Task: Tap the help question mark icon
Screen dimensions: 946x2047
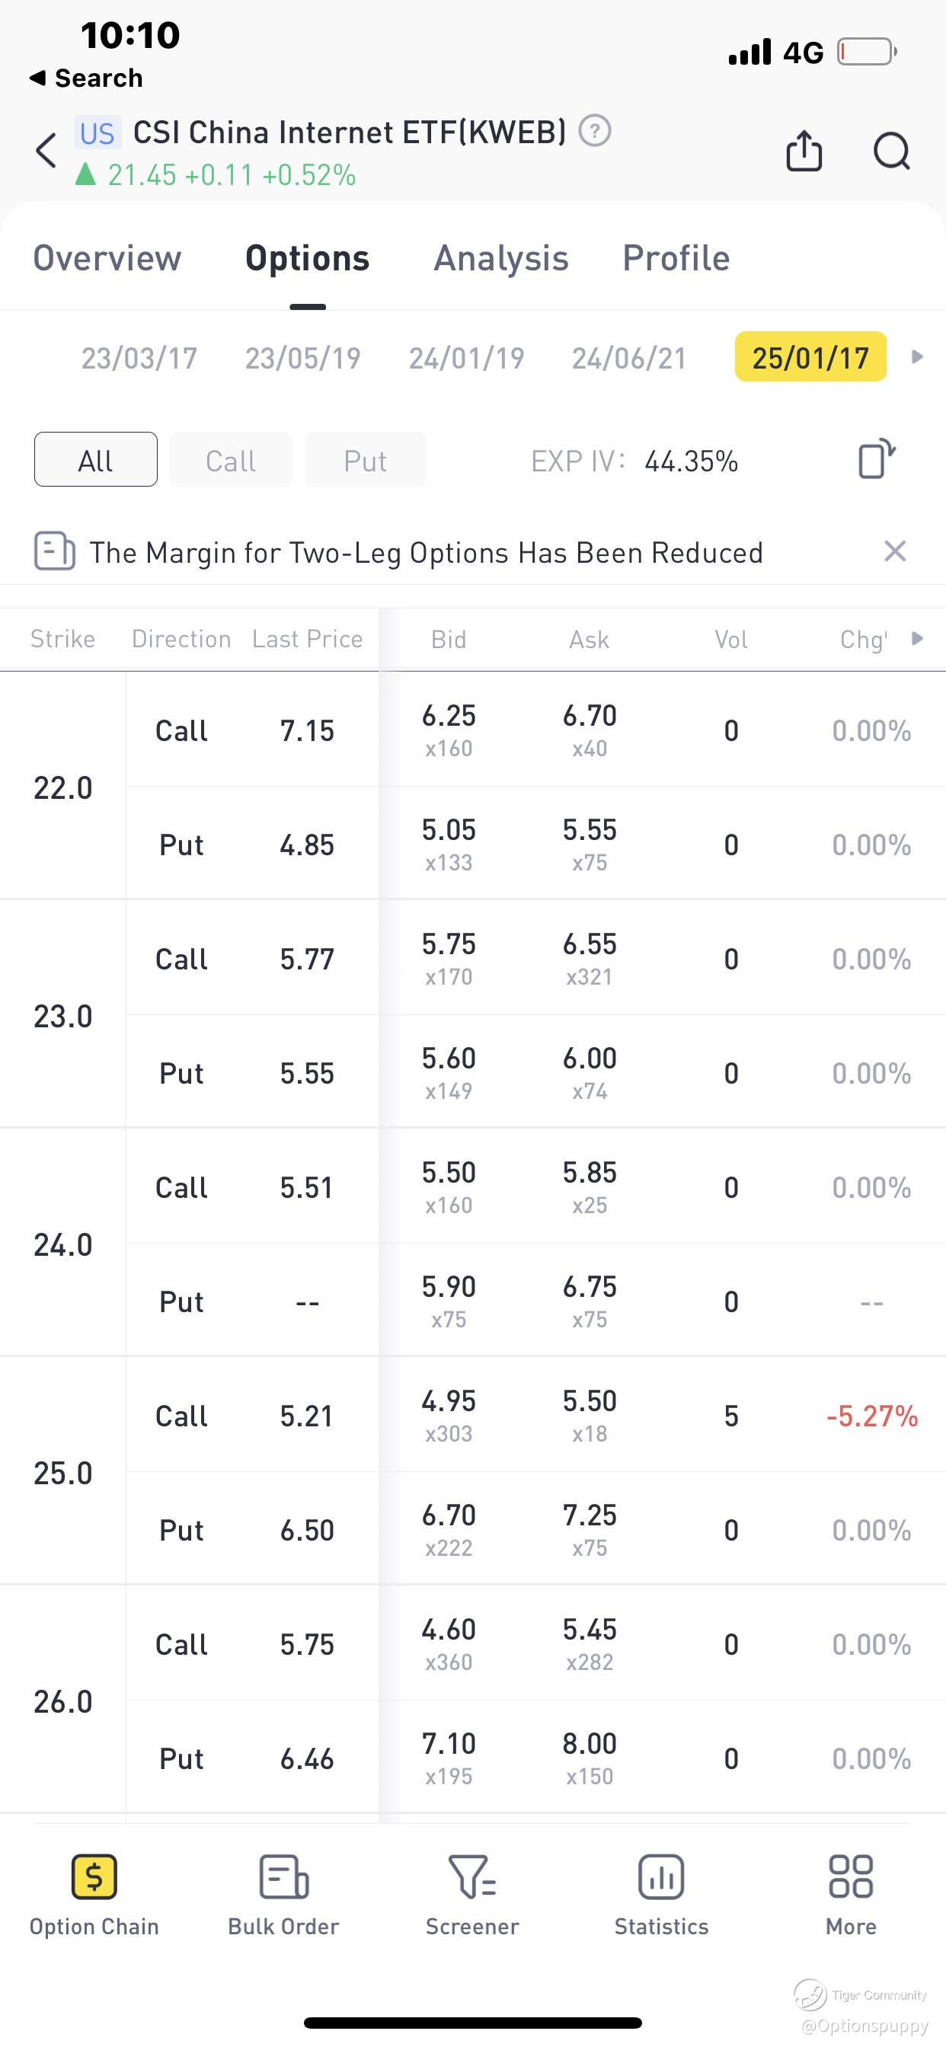Action: click(594, 131)
